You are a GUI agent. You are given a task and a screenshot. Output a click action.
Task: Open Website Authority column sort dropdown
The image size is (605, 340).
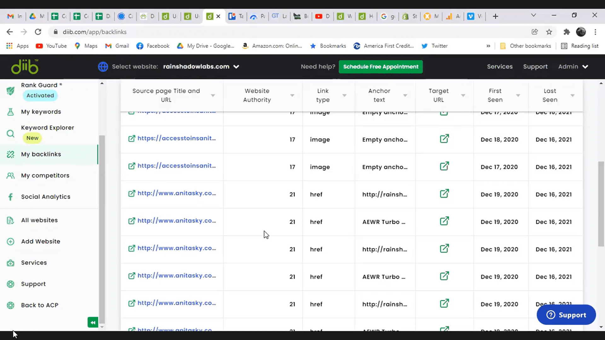[x=292, y=95]
